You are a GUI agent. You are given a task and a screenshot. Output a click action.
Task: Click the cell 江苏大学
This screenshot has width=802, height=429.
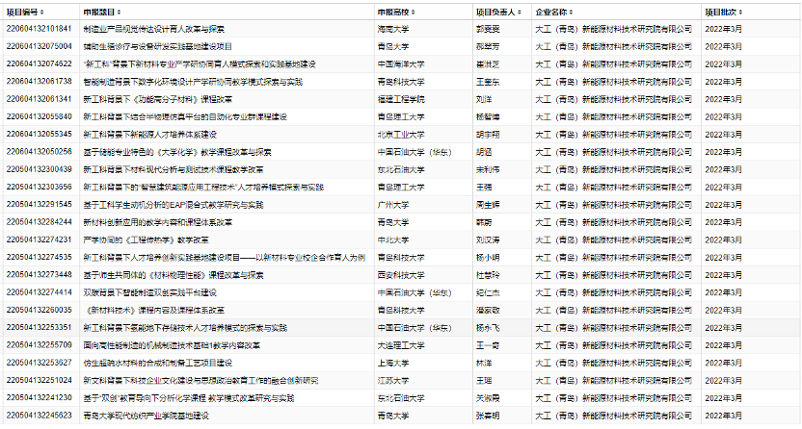click(393, 381)
